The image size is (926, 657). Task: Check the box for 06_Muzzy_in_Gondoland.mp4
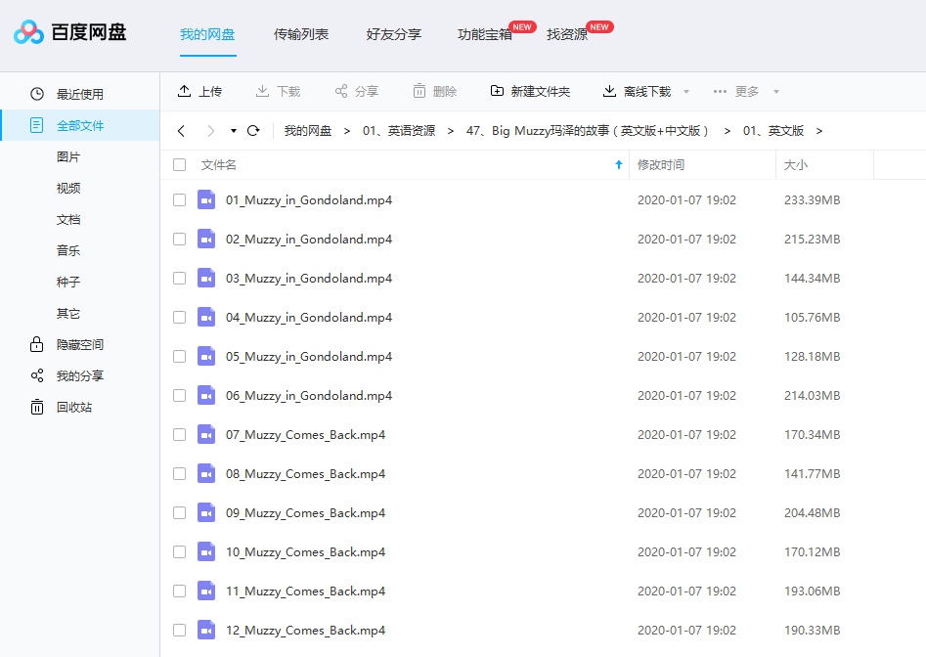[x=180, y=396]
